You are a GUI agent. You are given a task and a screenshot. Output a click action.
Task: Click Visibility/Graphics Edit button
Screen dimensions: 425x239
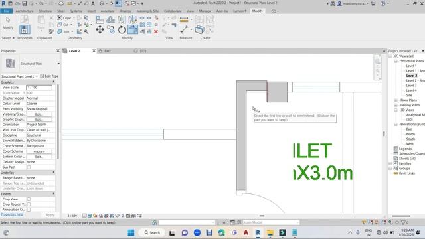pyautogui.click(x=39, y=114)
